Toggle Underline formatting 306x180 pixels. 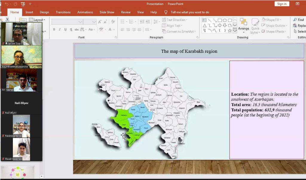click(x=65, y=30)
